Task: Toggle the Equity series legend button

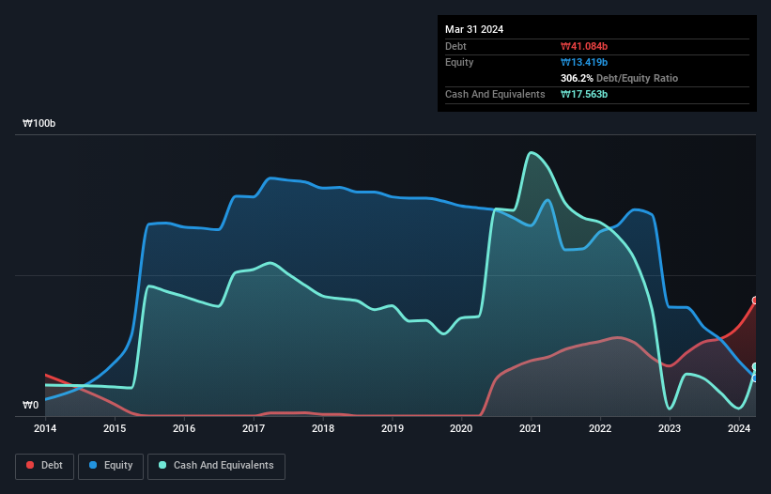Action: click(x=111, y=466)
